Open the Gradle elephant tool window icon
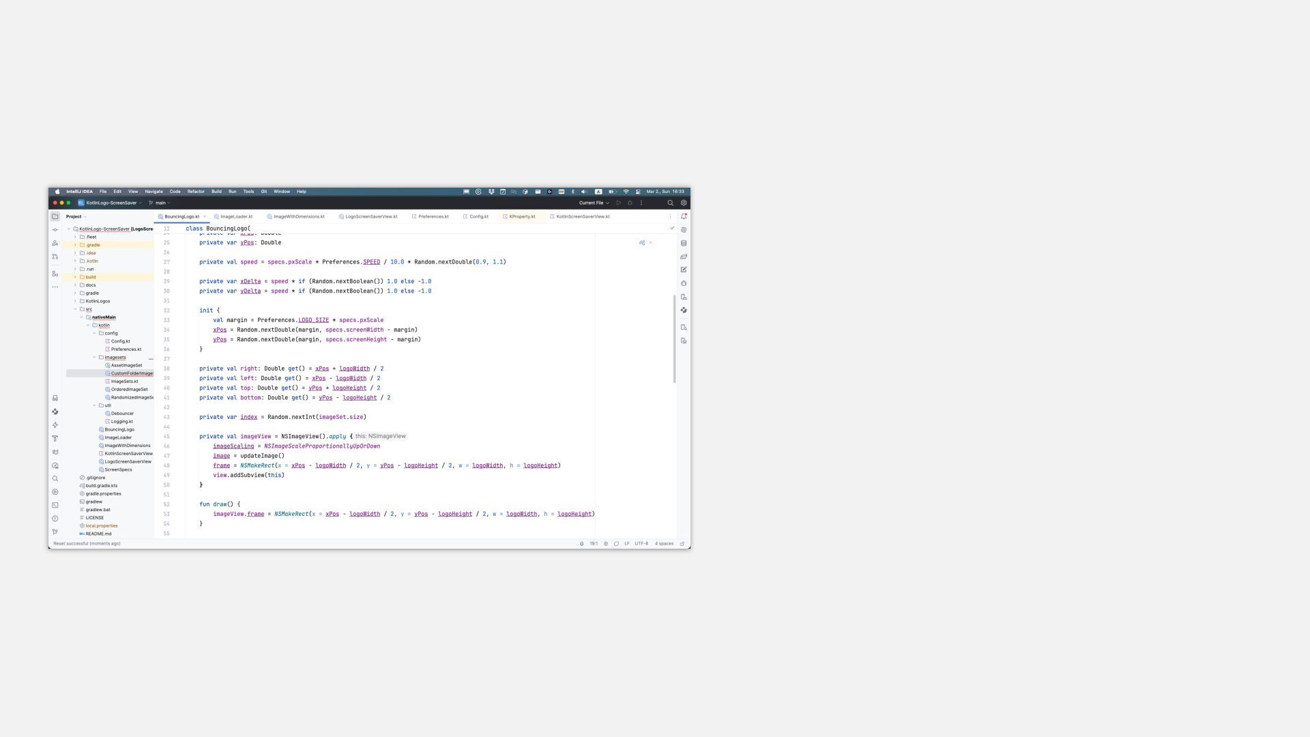 684,257
